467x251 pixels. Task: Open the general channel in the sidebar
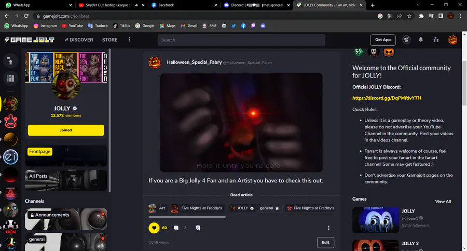coord(66,242)
